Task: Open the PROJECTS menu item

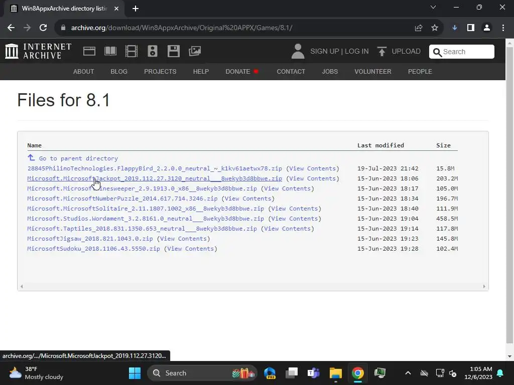Action: 160,71
